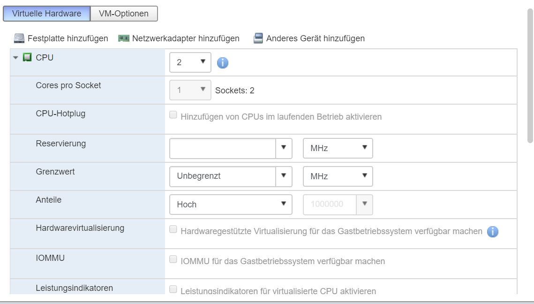
Task: Click the Festplatte hinzufügen text button
Action: (x=68, y=38)
